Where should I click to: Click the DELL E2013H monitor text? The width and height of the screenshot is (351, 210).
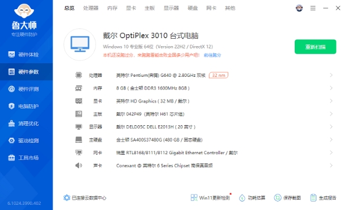pos(156,127)
